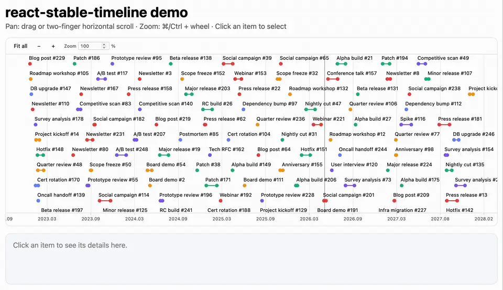
Task: Select Oncall handoff #139
Action: tap(61, 195)
